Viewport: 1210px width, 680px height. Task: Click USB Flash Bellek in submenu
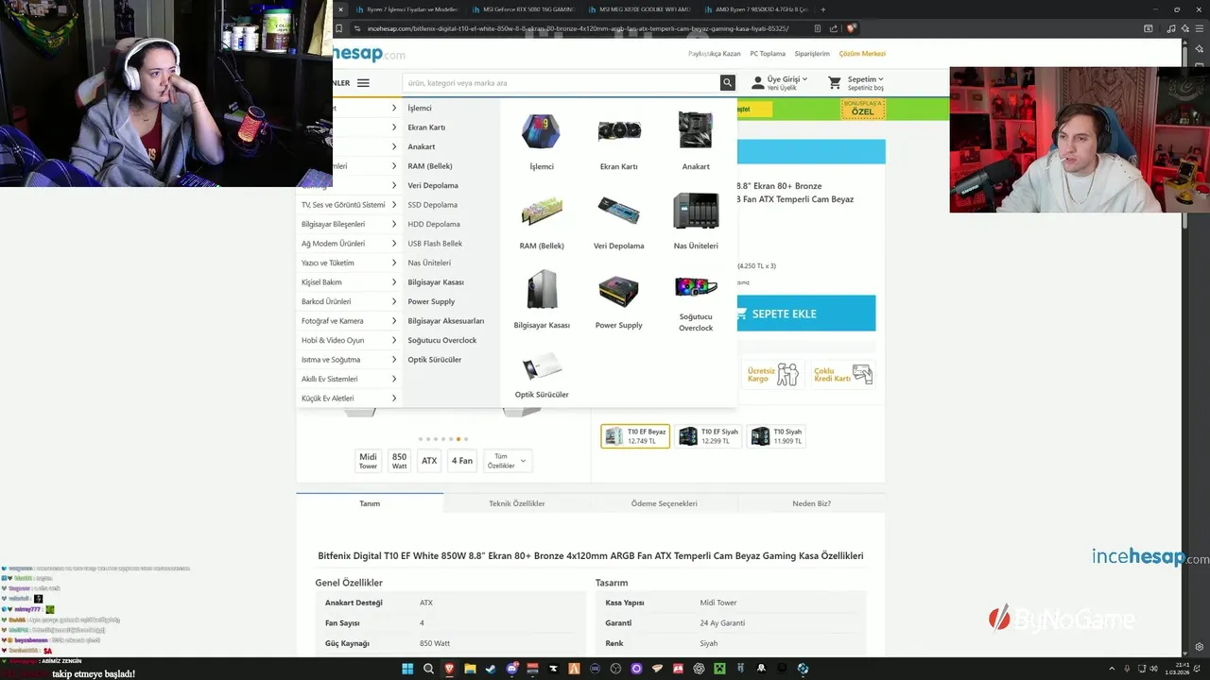click(x=435, y=244)
